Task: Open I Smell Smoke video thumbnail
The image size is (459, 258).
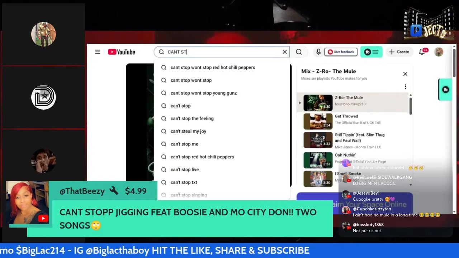Action: click(318, 178)
